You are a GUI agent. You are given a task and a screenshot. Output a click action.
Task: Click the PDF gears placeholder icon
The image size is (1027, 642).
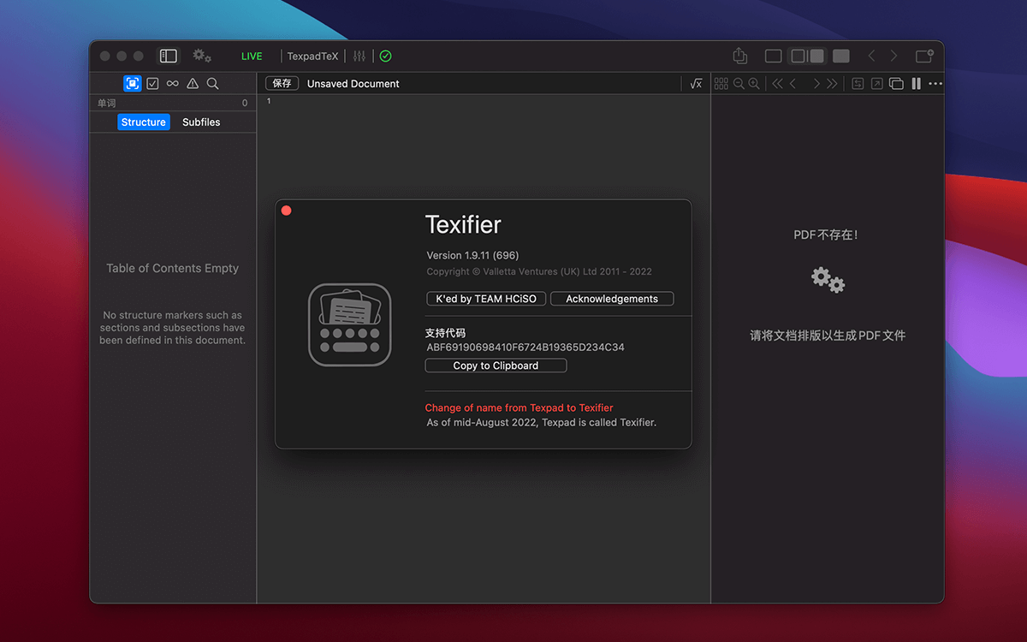point(828,279)
